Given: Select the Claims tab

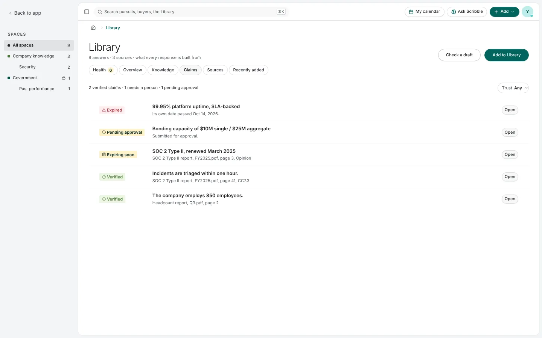Looking at the screenshot, I should (x=190, y=70).
